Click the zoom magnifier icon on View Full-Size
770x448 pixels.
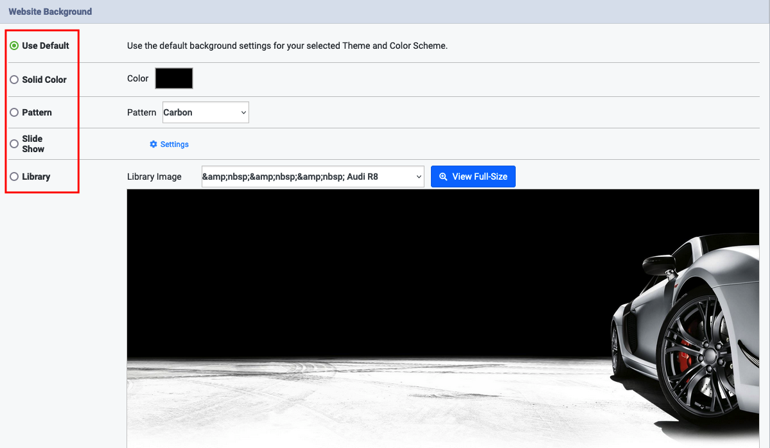coord(442,176)
